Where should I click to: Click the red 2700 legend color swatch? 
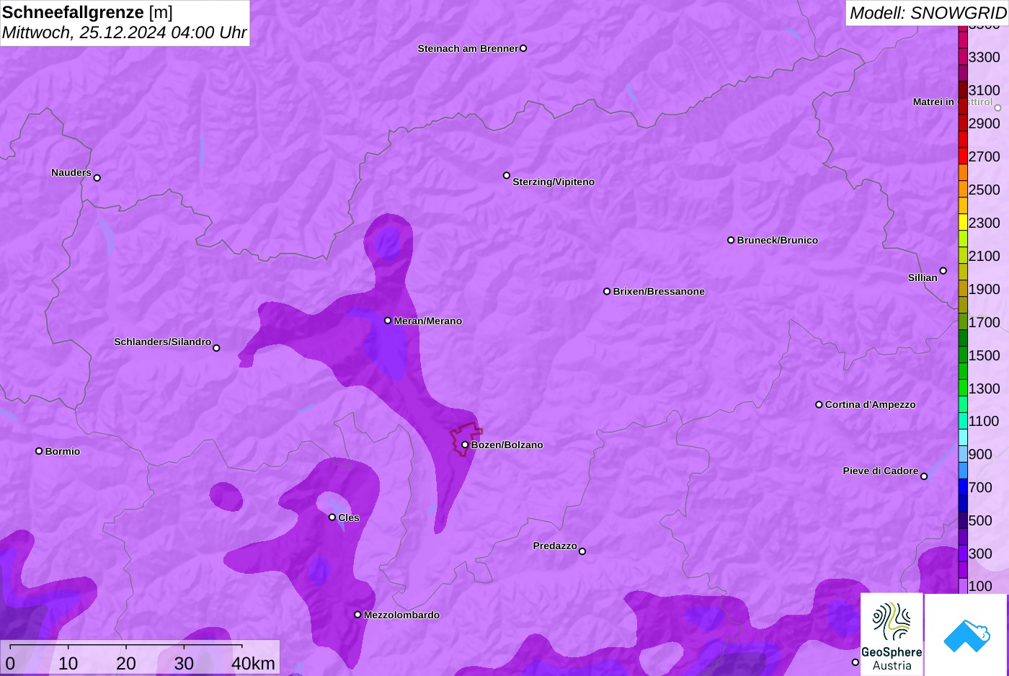click(x=963, y=156)
